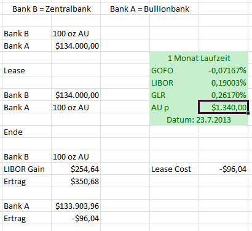Viewport: 252px width, 231px height.
Task: Click the fill handle of the selected cell
Action: pos(248,113)
